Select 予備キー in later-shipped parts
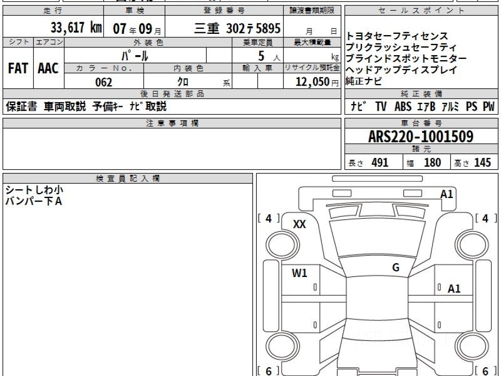This screenshot has width=501, height=376. click(x=107, y=107)
